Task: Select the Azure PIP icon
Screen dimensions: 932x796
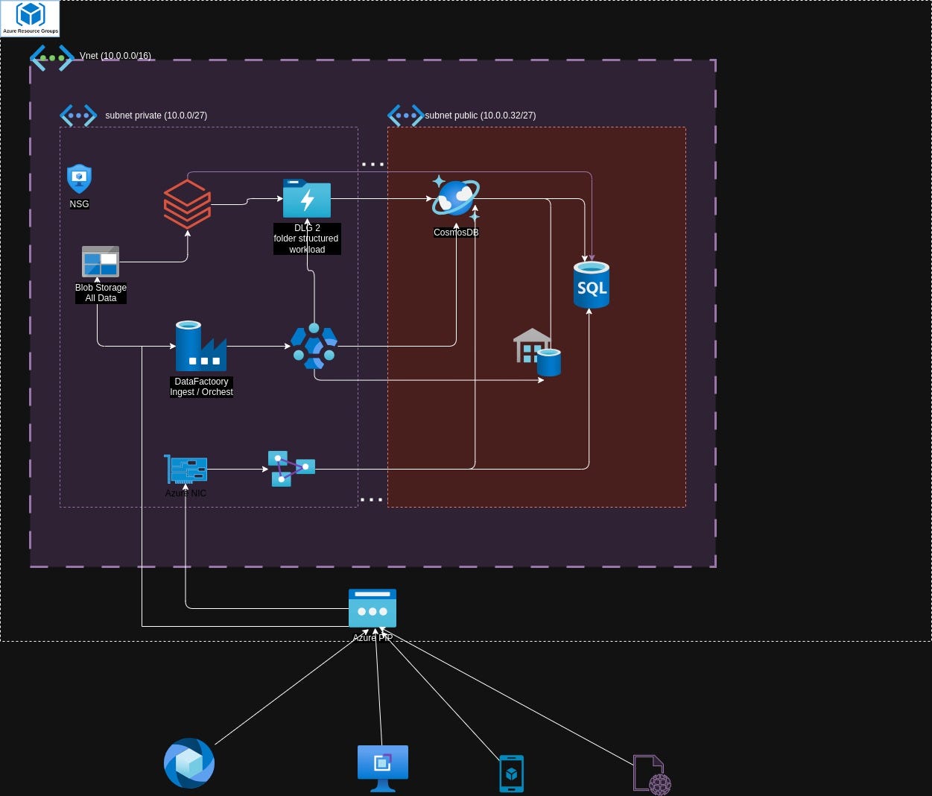Action: click(x=372, y=607)
